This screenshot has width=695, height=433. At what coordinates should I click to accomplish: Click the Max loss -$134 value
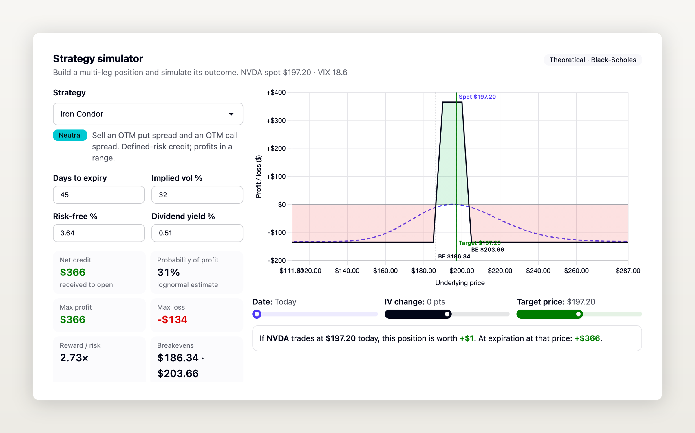click(172, 319)
